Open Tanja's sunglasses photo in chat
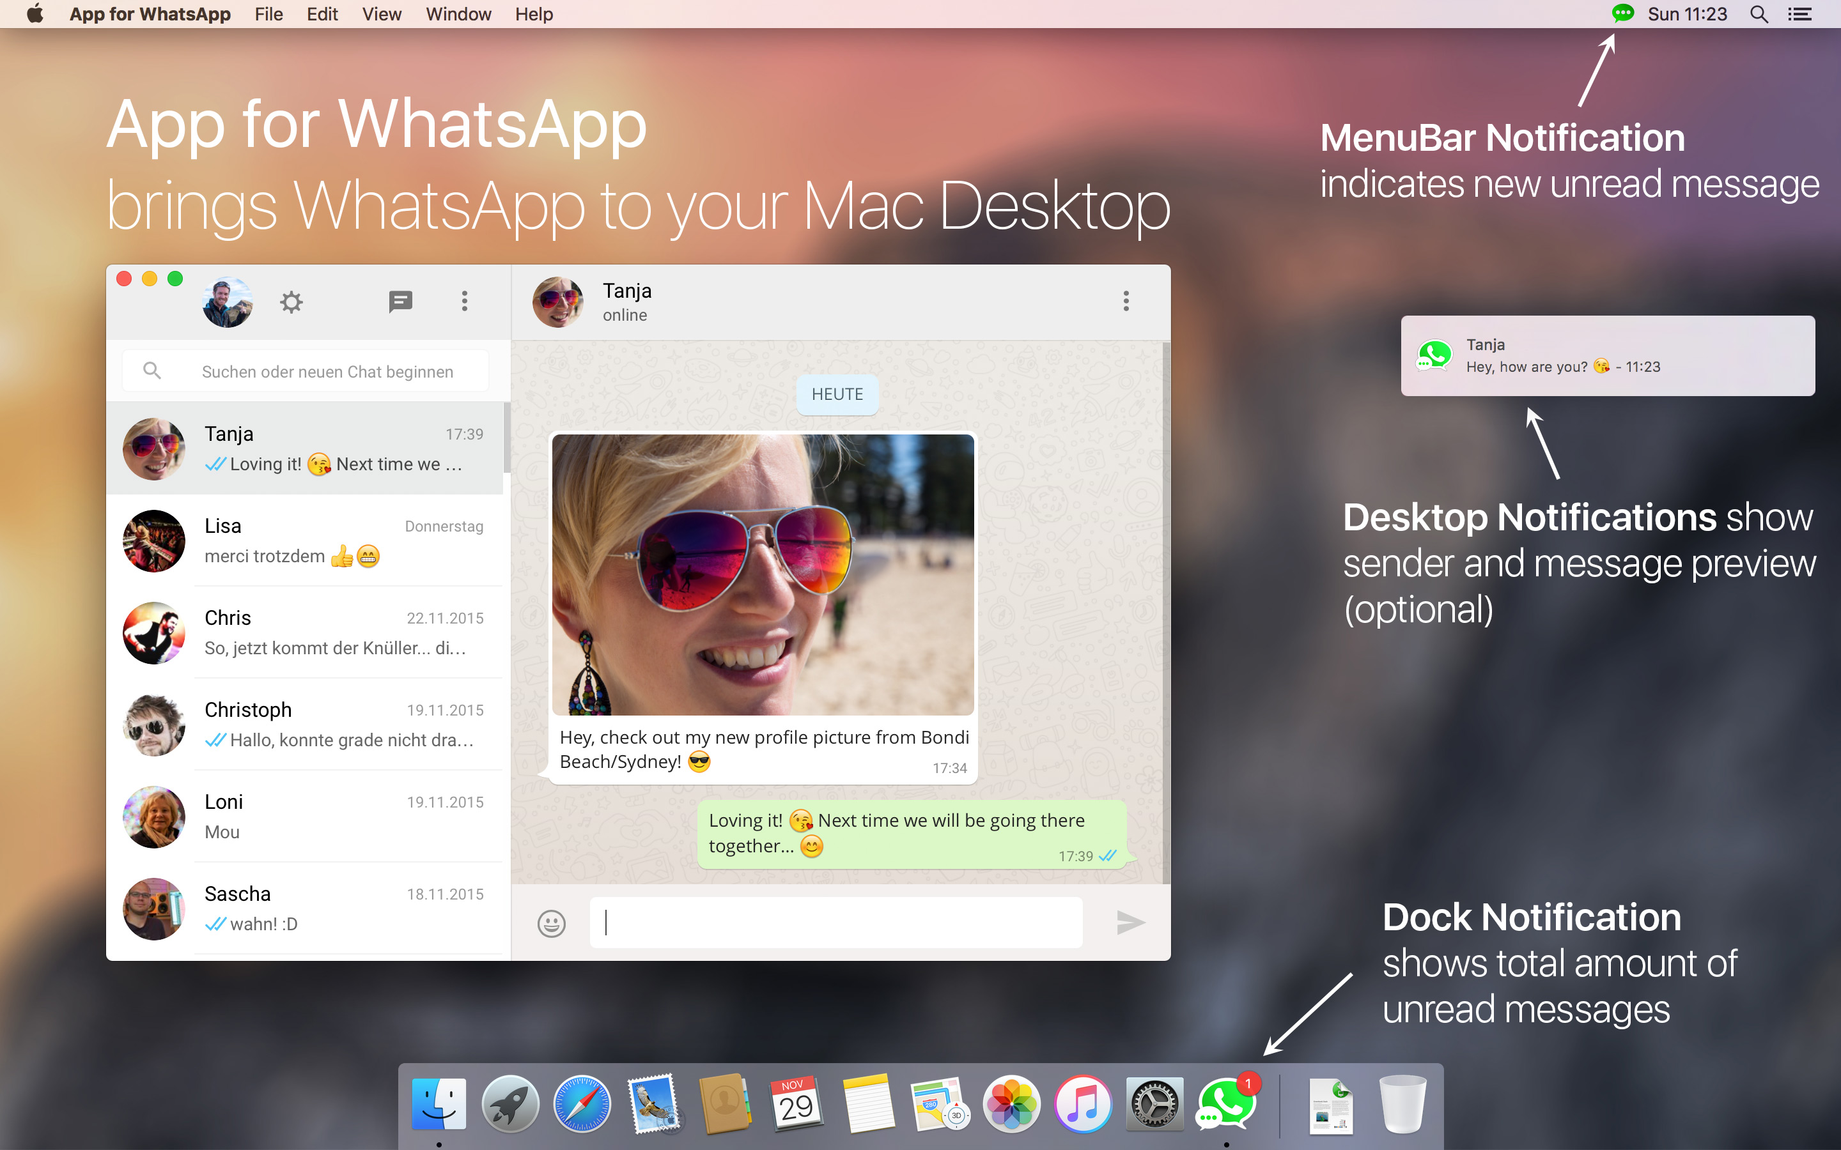This screenshot has height=1150, width=1841. pyautogui.click(x=762, y=575)
